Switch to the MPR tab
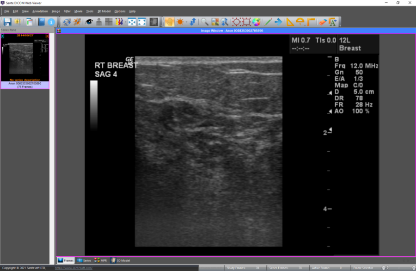This screenshot has height=271, width=416. (100, 261)
